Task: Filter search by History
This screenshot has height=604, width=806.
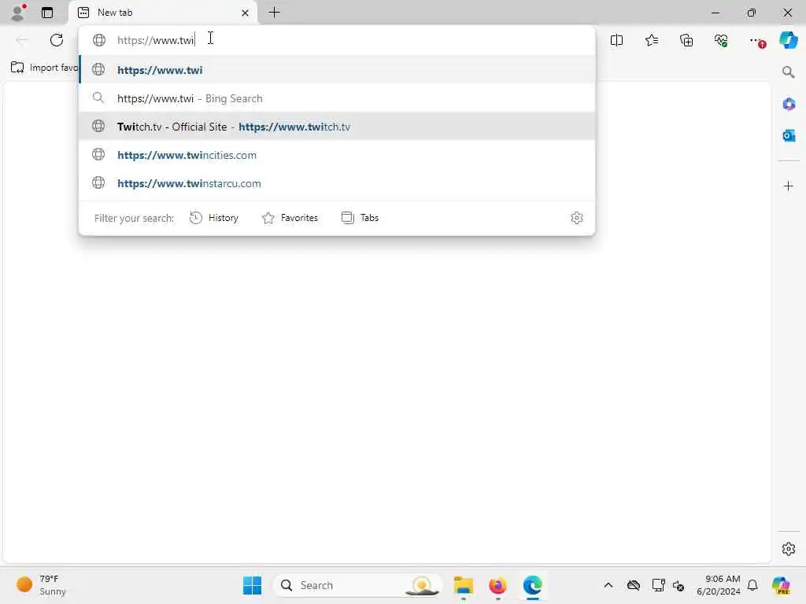Action: (214, 218)
